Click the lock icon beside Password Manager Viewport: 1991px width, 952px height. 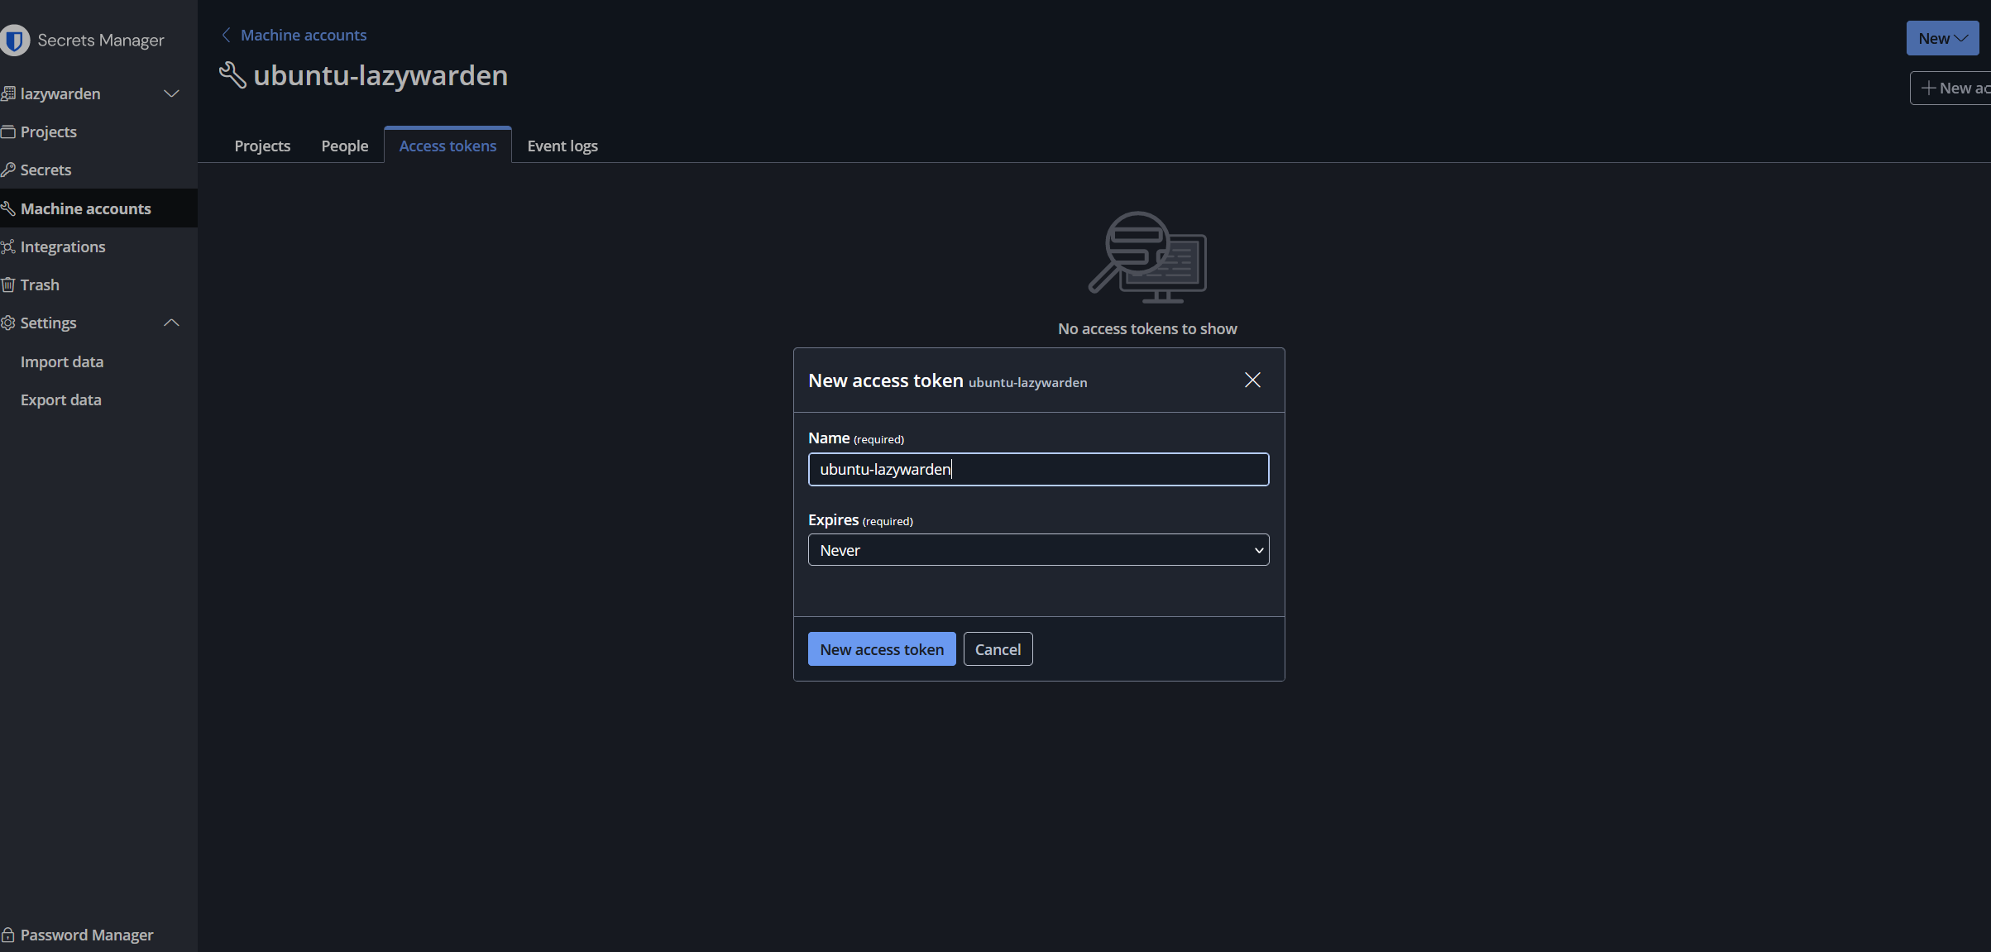click(x=8, y=935)
